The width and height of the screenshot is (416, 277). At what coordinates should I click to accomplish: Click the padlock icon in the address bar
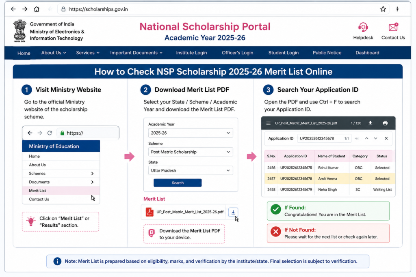[63, 9]
